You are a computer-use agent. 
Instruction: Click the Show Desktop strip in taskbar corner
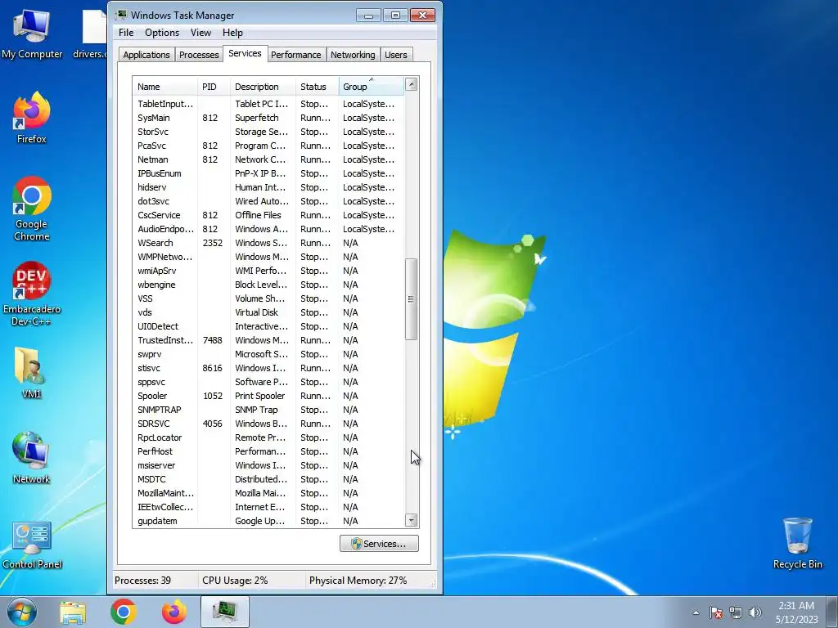832,612
